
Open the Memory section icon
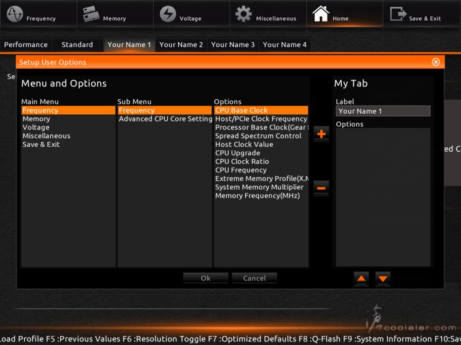(91, 14)
